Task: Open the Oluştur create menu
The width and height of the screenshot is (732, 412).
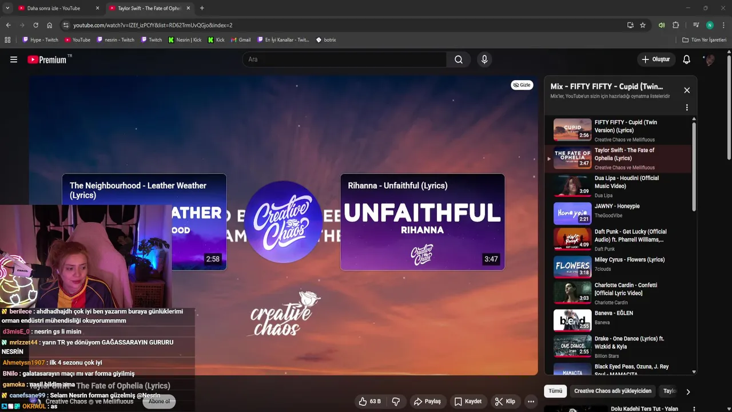Action: click(655, 60)
